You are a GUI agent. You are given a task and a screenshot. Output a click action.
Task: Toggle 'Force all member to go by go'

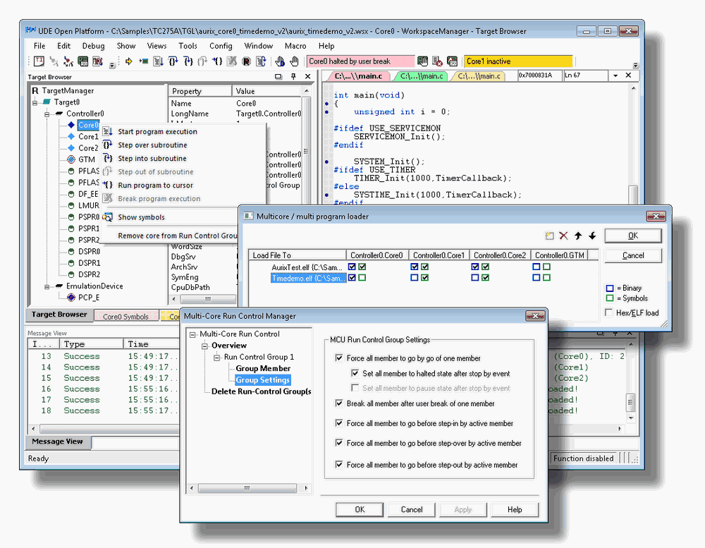(341, 358)
